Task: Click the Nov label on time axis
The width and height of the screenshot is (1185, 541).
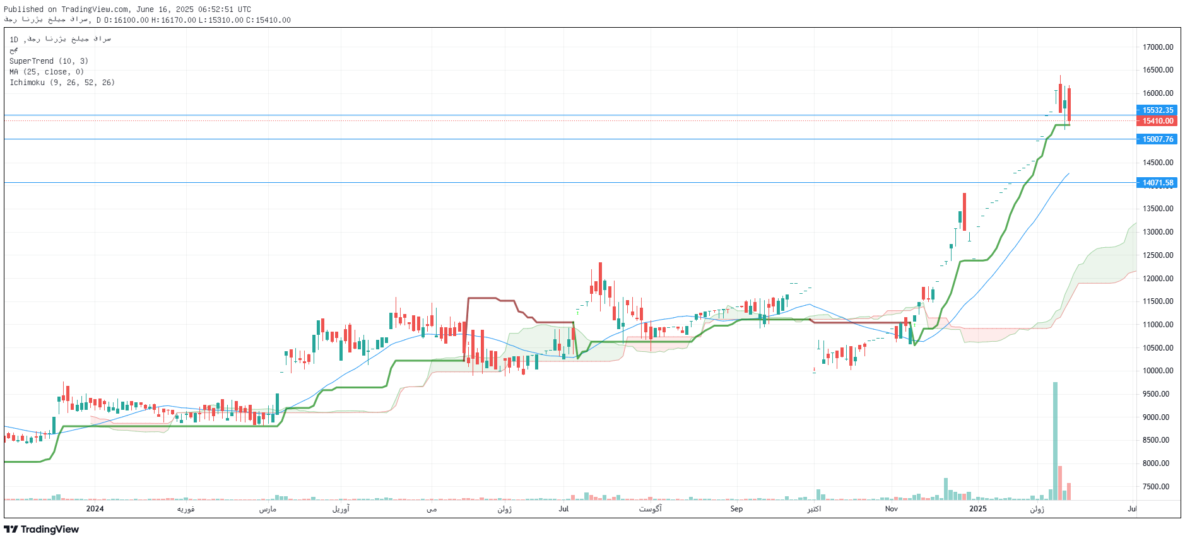Action: (x=891, y=509)
